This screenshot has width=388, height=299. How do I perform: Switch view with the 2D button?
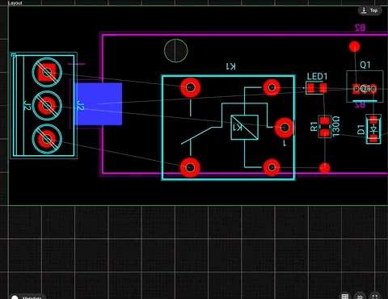(x=360, y=296)
